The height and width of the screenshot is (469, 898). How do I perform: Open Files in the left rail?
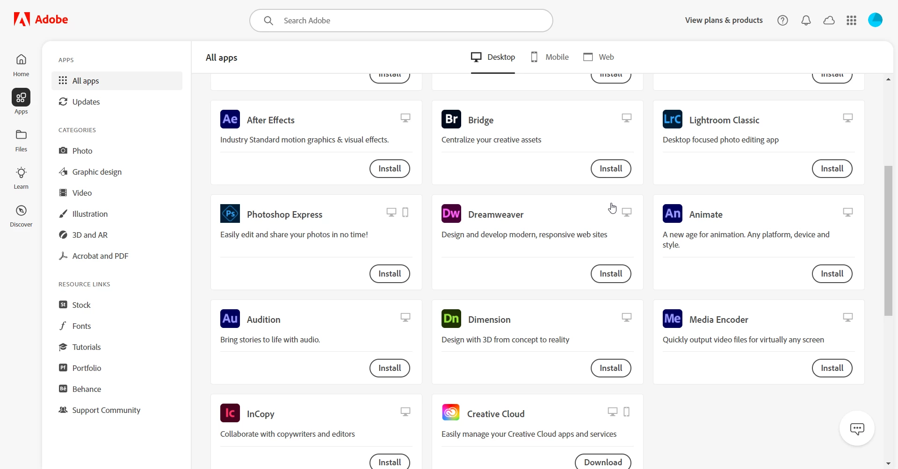click(x=21, y=141)
